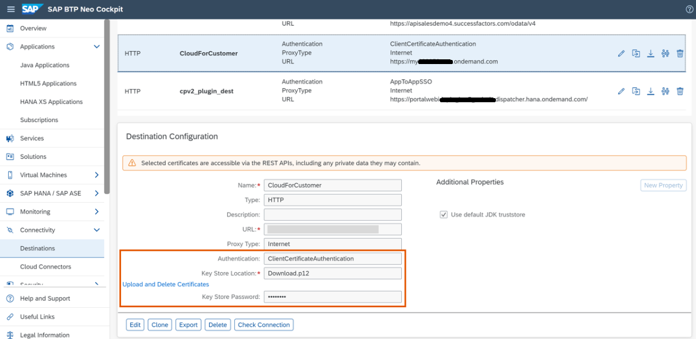
Task: Check cpv2_plugin_dest connection via row icon
Action: coord(665,91)
